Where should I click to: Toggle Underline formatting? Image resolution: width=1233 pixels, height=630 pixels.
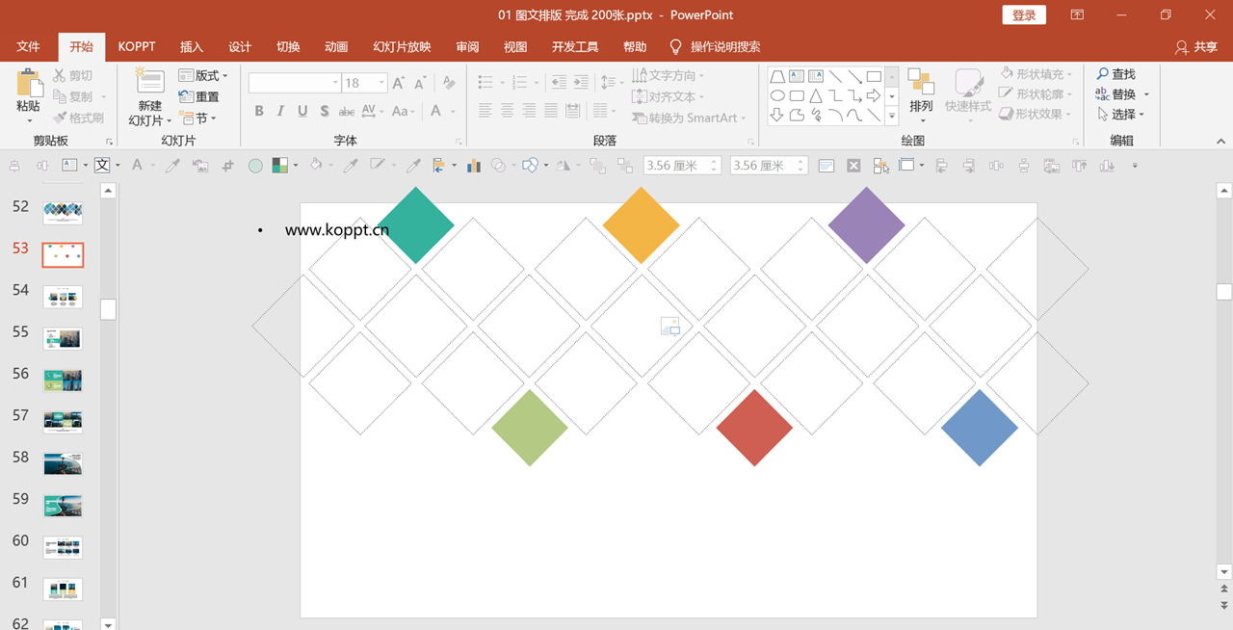tap(302, 112)
